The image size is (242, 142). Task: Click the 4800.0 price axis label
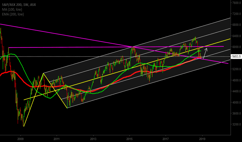(x=237, y=80)
